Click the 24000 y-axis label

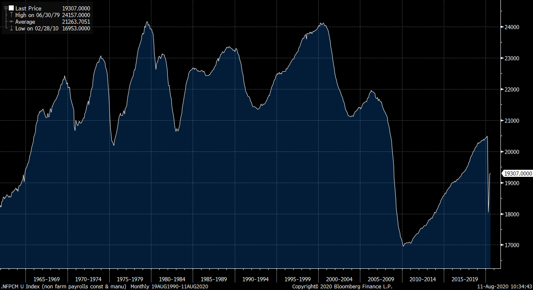coord(512,27)
